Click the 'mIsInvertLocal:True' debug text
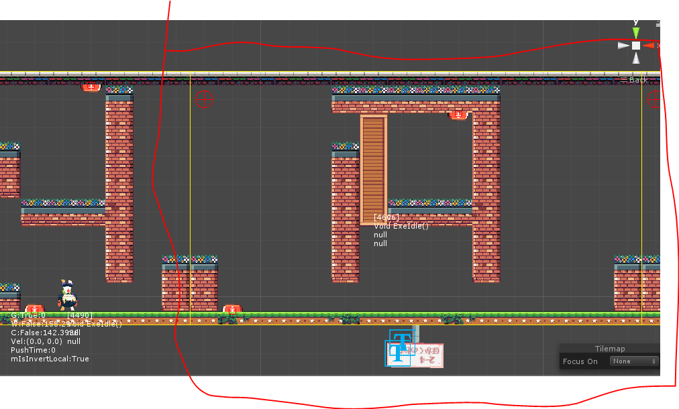 (50, 359)
